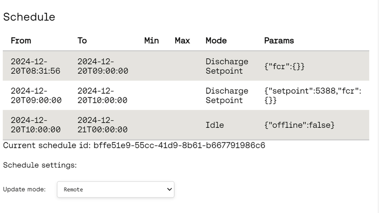
Task: Click the Mode column header
Action: (x=216, y=41)
